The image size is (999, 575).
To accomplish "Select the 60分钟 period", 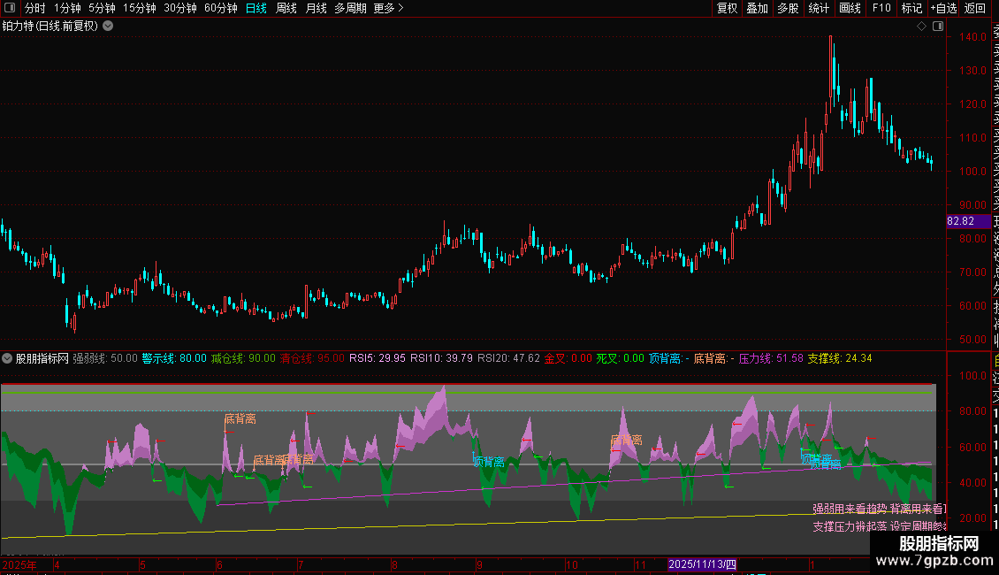I will 220,8.
